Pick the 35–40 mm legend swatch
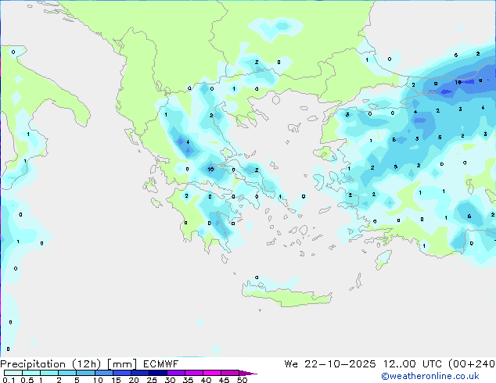The image size is (496, 383). pyautogui.click(x=193, y=373)
